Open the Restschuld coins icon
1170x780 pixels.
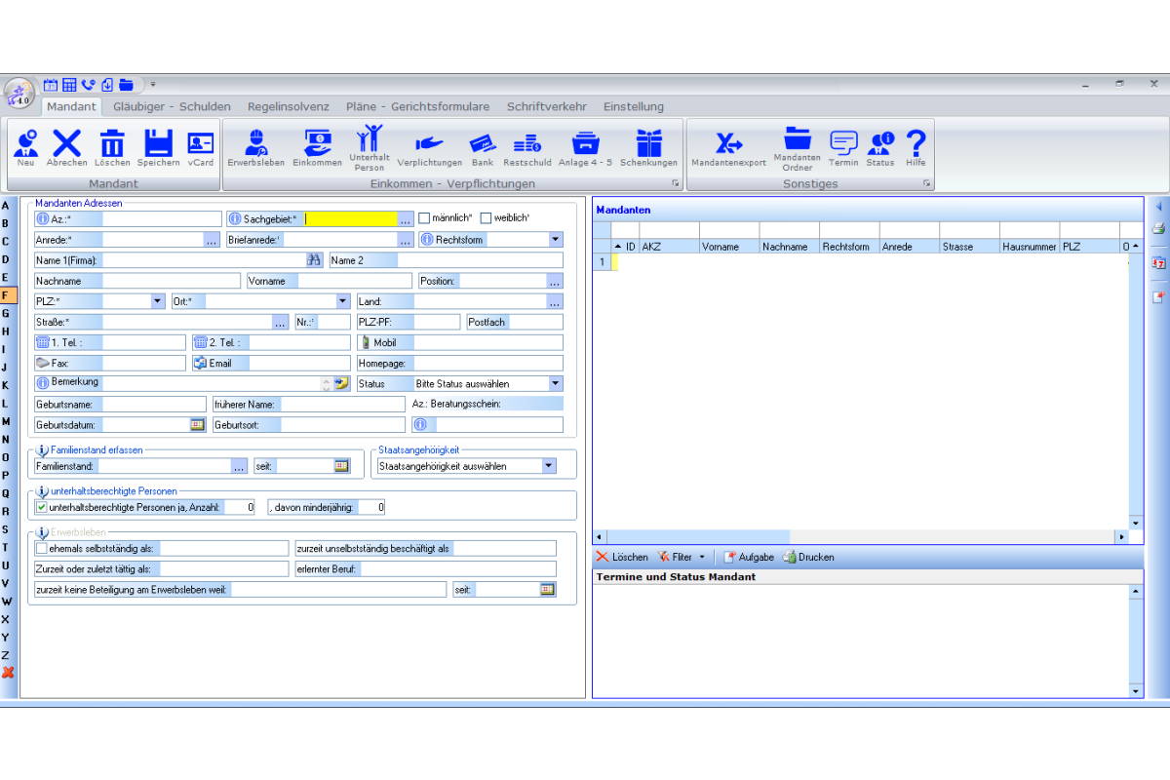point(527,148)
